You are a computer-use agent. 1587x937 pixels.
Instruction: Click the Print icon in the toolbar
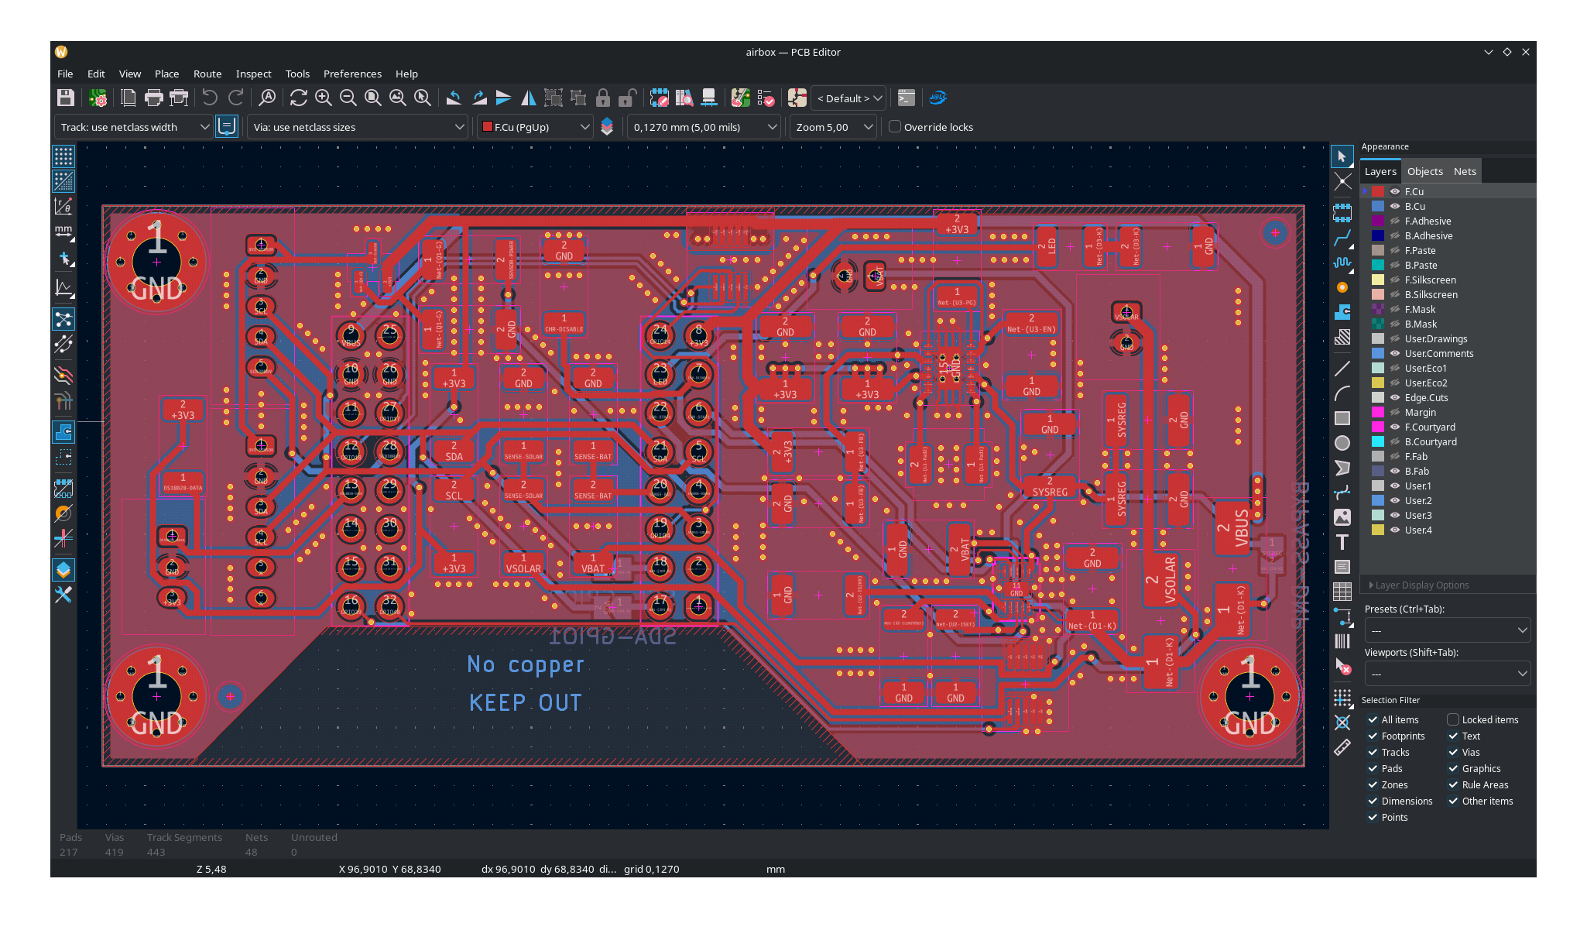click(154, 98)
